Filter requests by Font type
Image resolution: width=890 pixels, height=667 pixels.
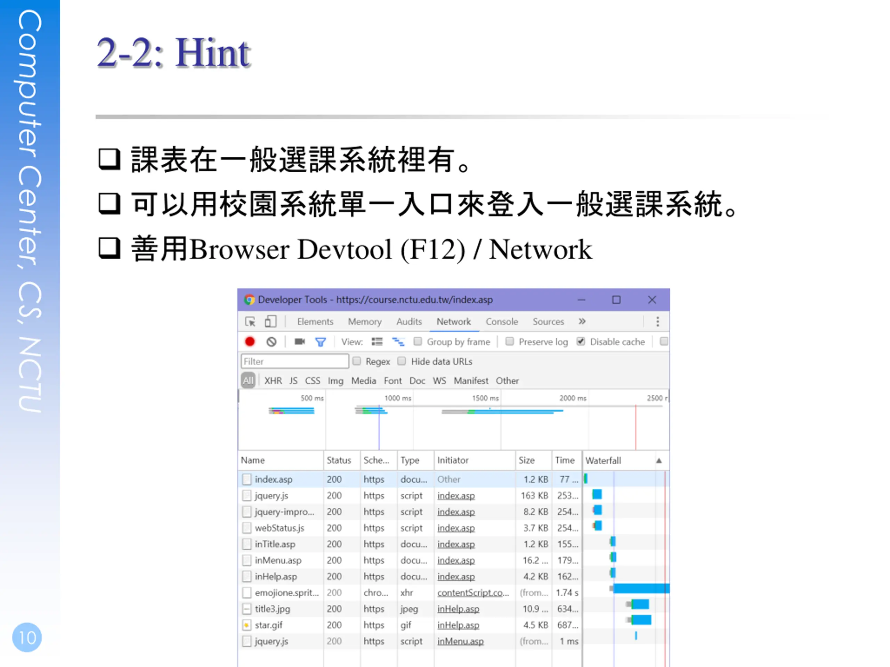(393, 381)
